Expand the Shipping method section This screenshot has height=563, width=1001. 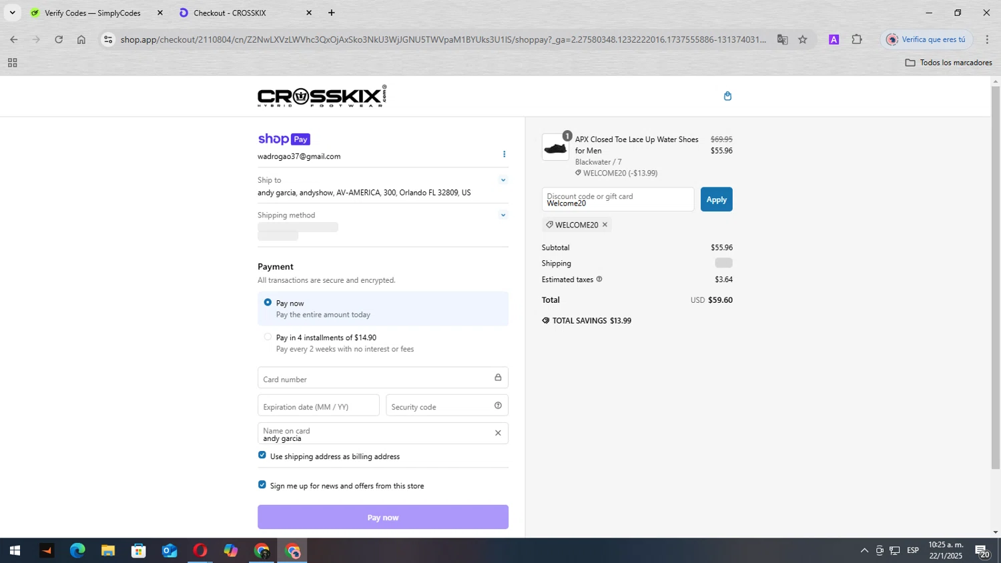click(503, 215)
